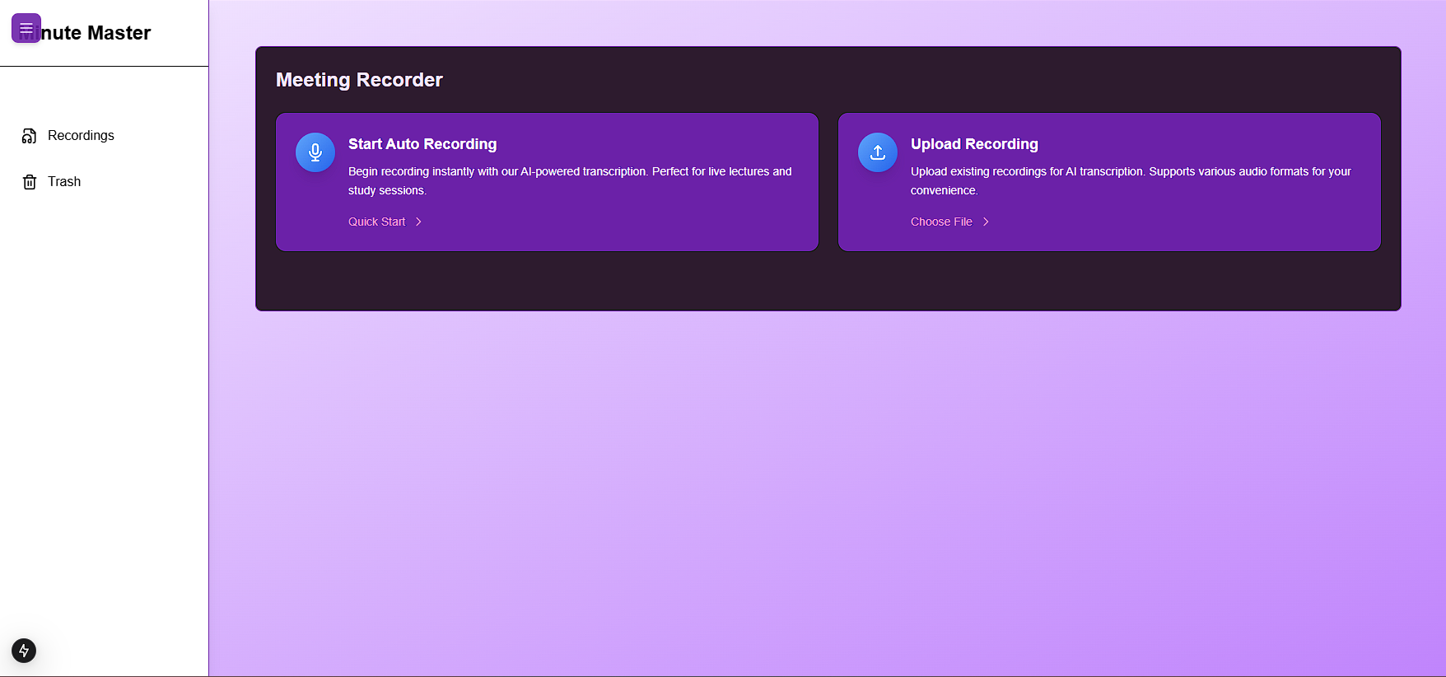This screenshot has width=1446, height=677.
Task: Toggle the purple hamburger menu button
Action: coord(26,28)
